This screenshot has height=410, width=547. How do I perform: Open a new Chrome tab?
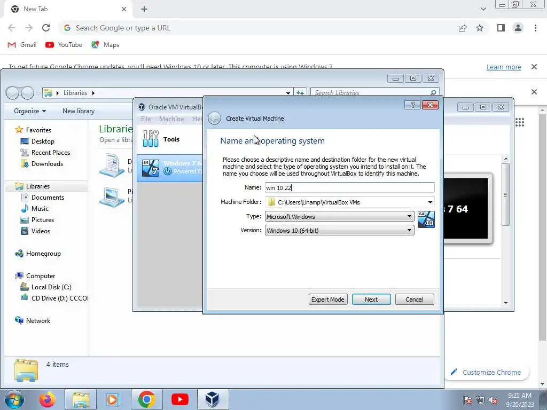144,9
